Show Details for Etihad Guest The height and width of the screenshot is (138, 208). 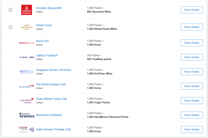(192, 27)
